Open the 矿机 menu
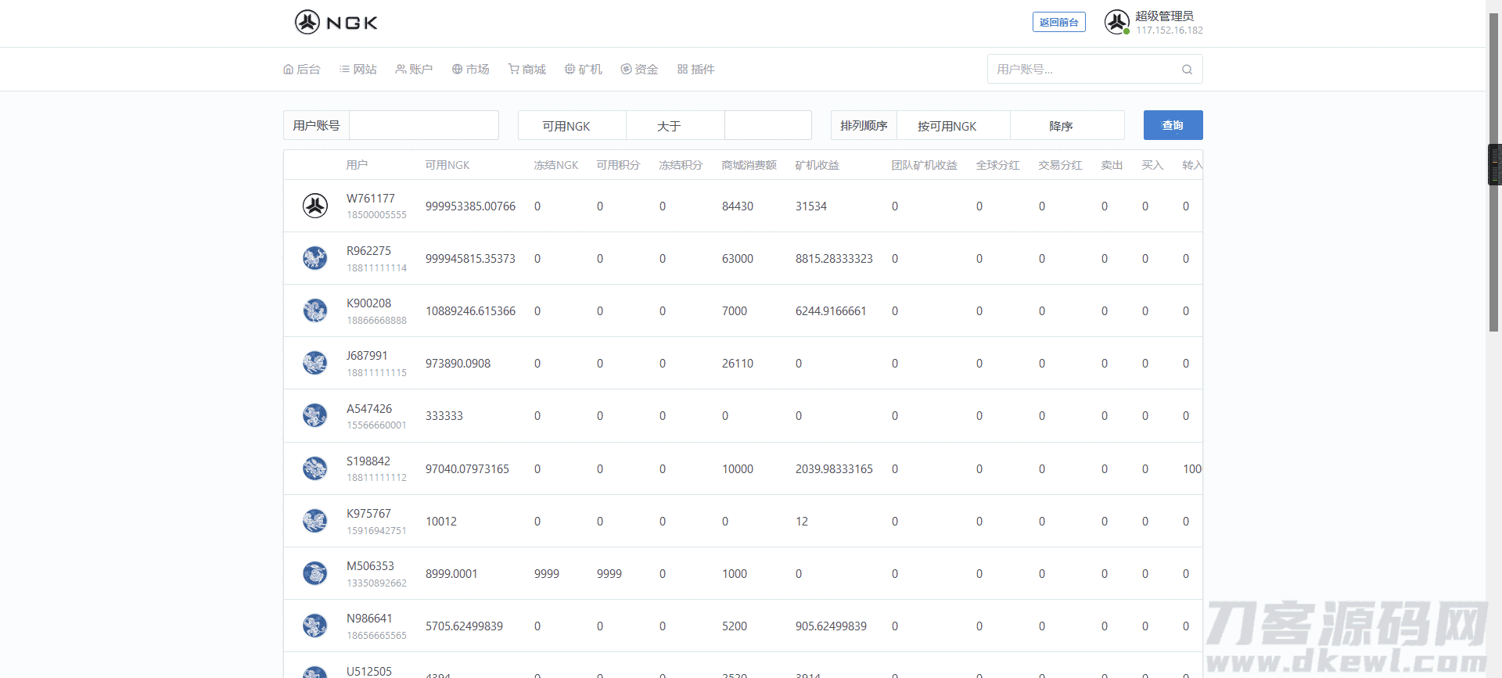The image size is (1502, 678). coord(583,70)
